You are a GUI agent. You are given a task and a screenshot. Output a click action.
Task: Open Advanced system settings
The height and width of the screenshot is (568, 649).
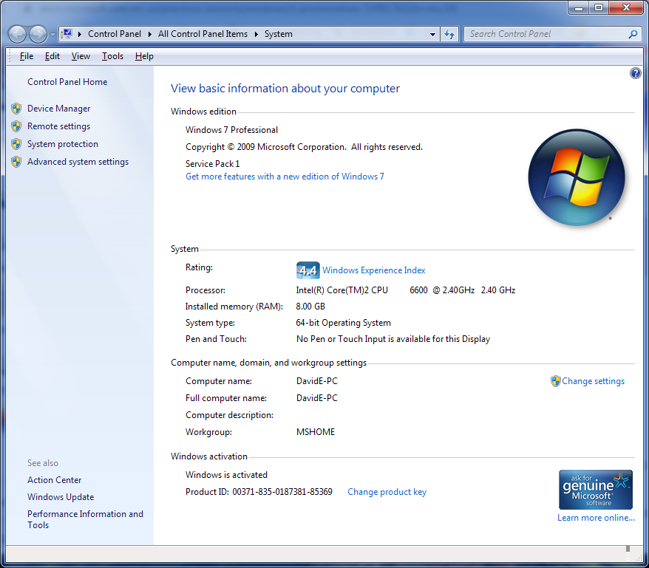click(78, 162)
